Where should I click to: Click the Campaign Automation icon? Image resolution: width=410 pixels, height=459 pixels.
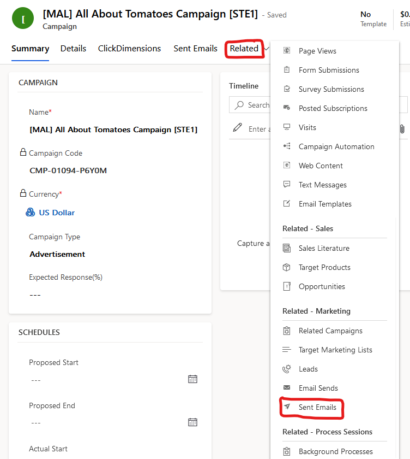(287, 146)
